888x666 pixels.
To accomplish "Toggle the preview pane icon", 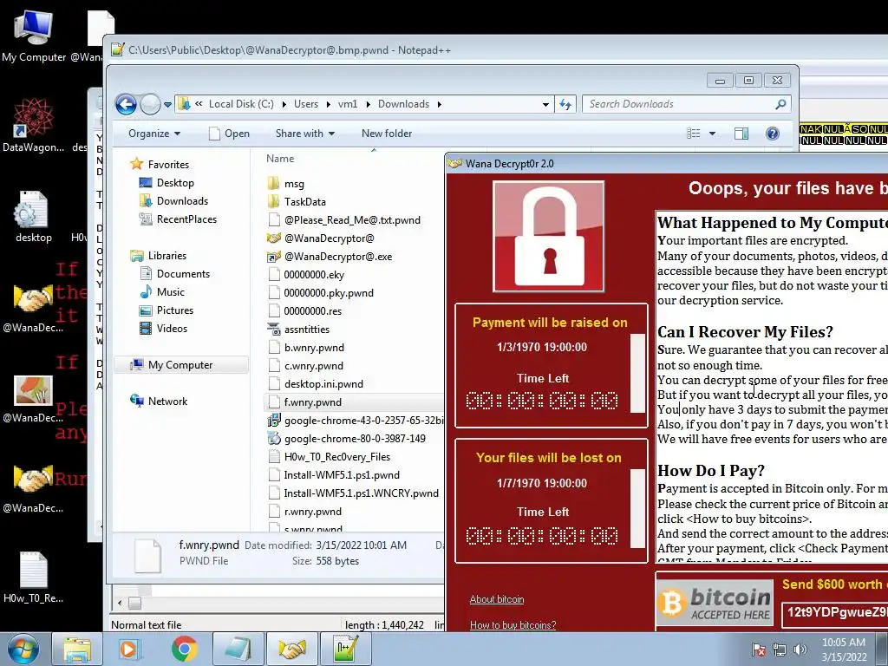I will 741,134.
